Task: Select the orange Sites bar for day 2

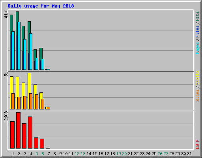Action: pyautogui.click(x=19, y=103)
